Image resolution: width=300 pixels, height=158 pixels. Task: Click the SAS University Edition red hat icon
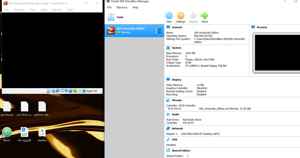point(111,30)
